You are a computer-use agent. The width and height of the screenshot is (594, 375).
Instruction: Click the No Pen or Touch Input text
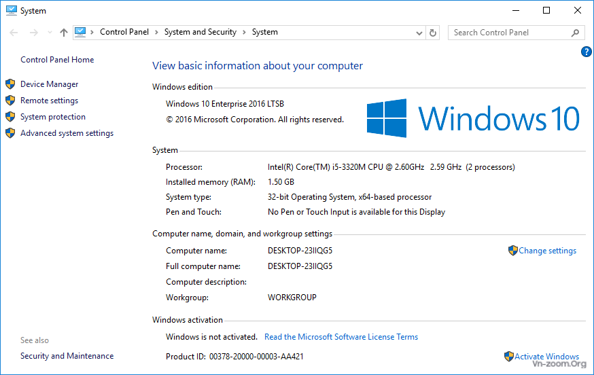(x=356, y=212)
